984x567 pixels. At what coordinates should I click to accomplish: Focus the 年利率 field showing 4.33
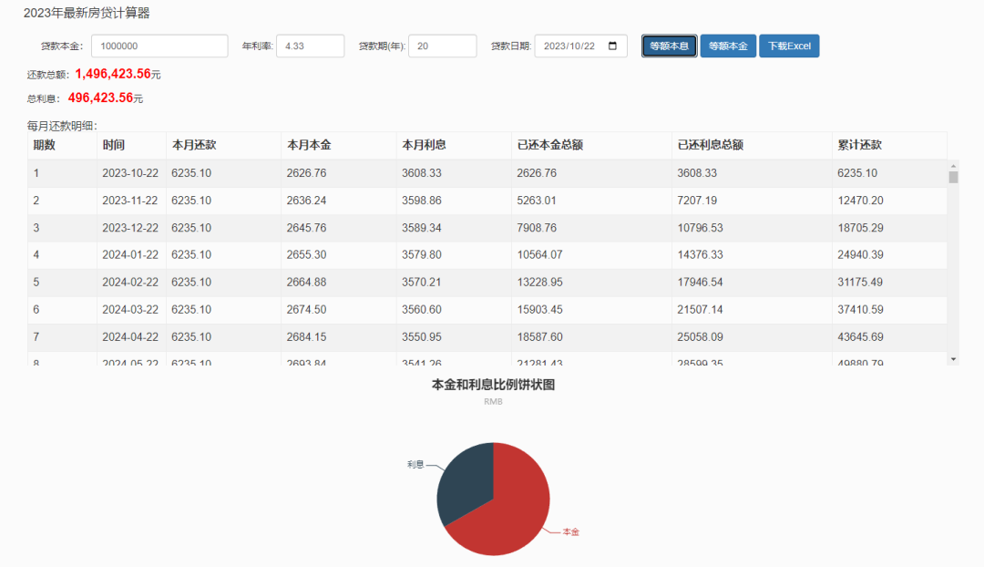click(310, 46)
